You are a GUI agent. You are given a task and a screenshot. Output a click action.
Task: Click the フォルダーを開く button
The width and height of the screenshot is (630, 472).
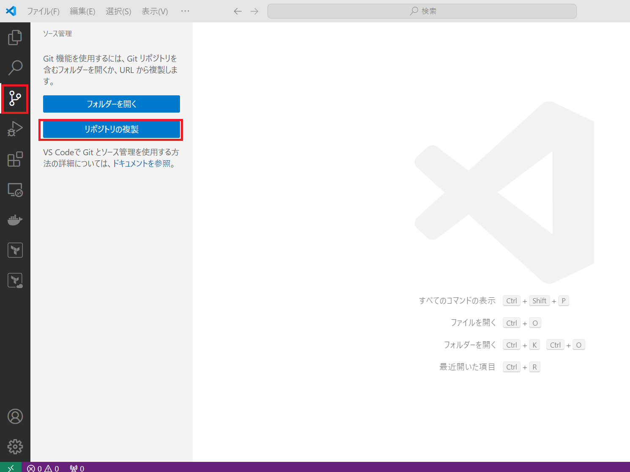112,104
